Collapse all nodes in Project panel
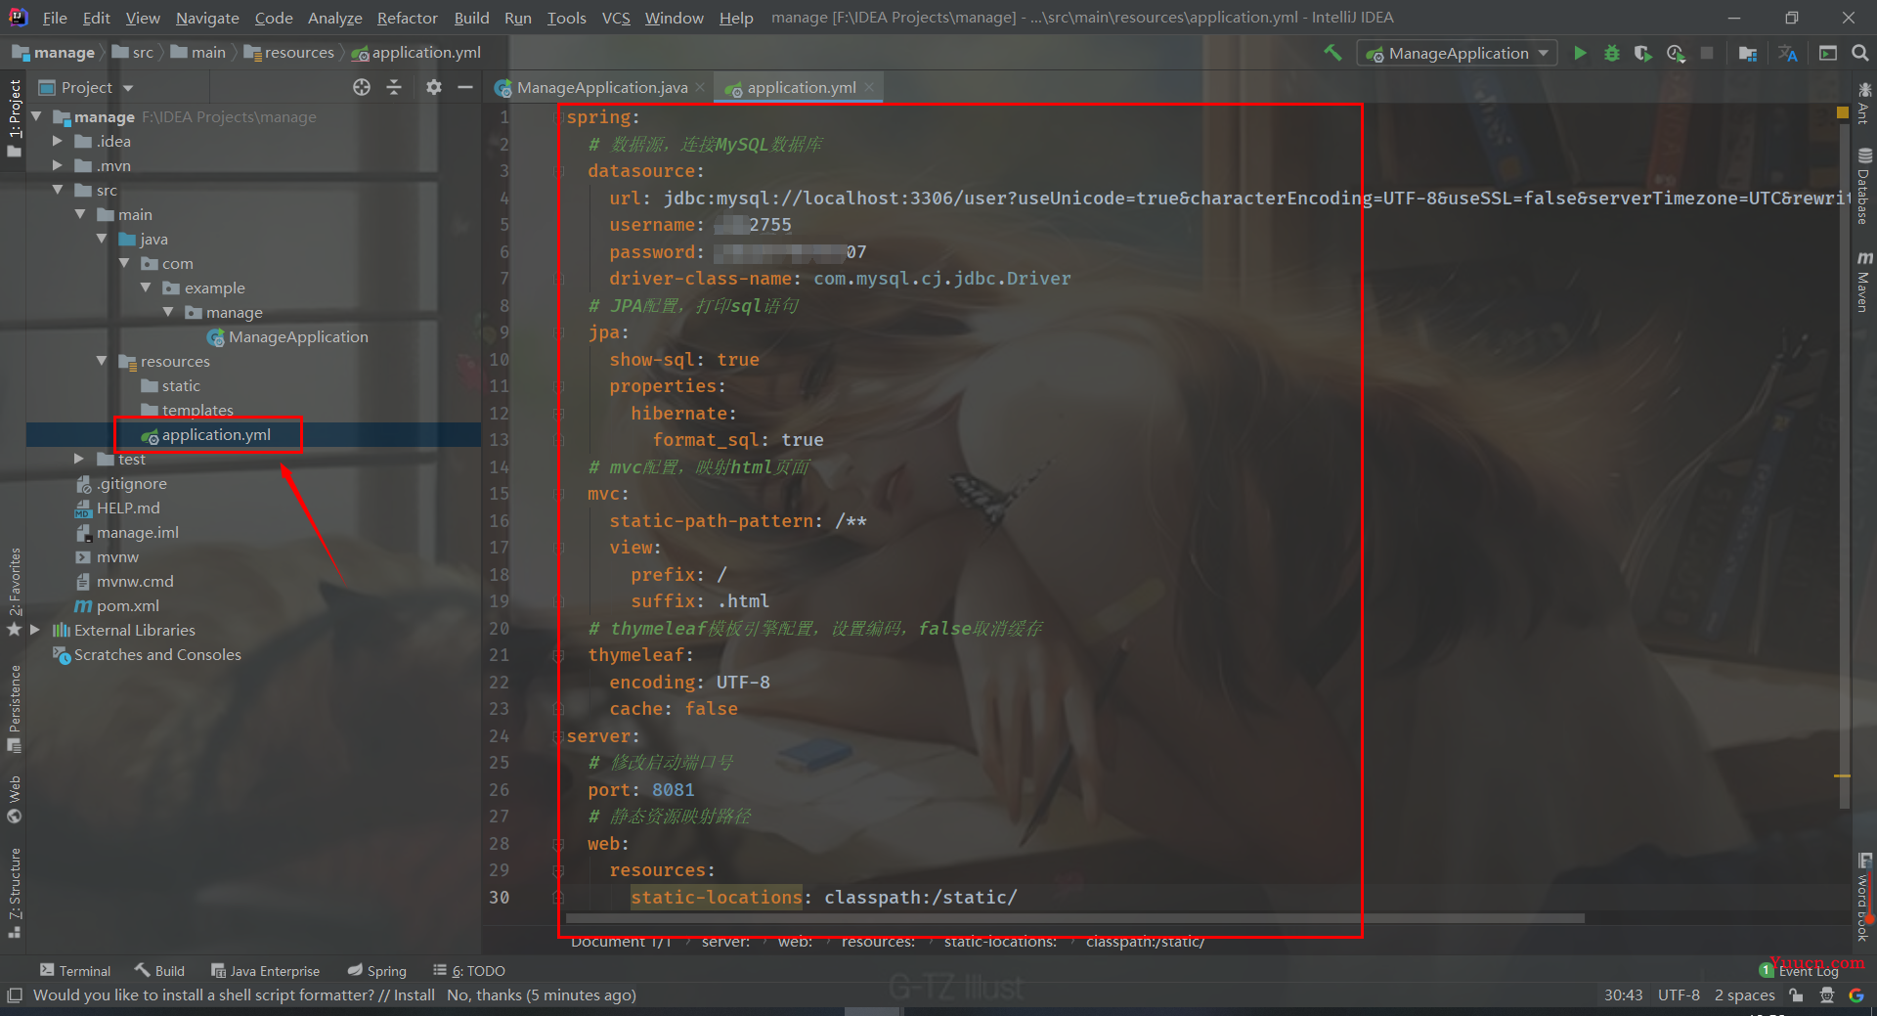 (394, 88)
